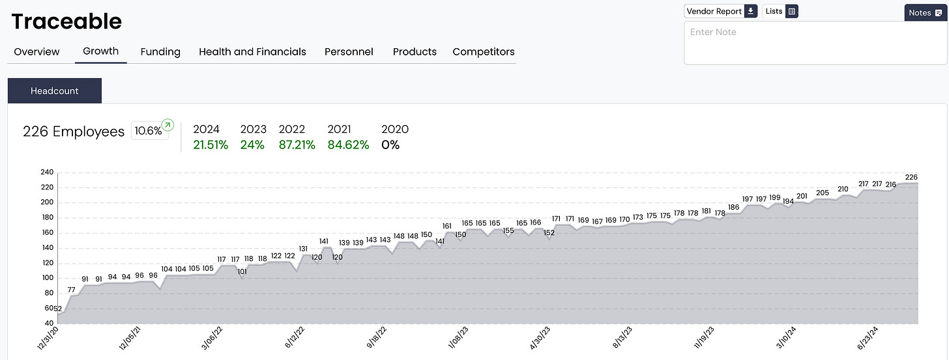Select the Growth tab
Viewport: 949px width, 360px height.
(x=101, y=51)
